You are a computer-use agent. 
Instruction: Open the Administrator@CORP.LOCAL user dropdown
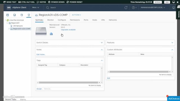pyautogui.click(x=153, y=8)
